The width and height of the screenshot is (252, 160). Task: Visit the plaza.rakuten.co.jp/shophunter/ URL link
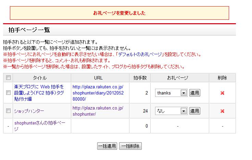click(x=98, y=111)
